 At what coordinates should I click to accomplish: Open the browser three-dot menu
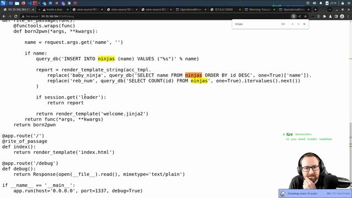348,16
